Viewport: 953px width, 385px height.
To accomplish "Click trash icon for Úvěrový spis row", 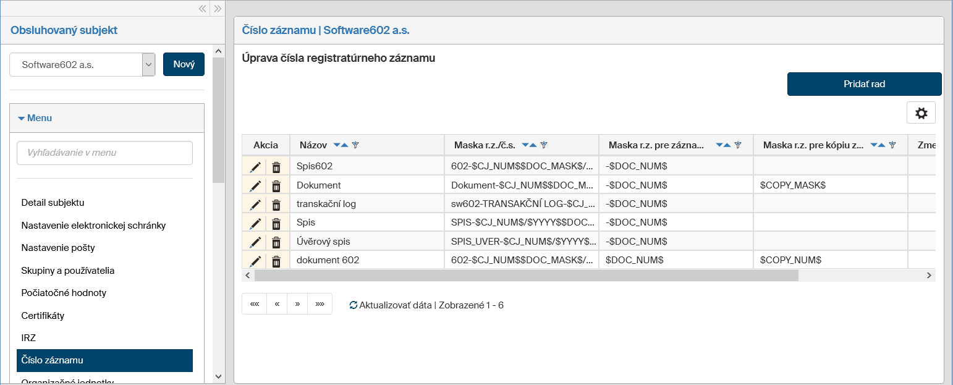I will pos(276,242).
